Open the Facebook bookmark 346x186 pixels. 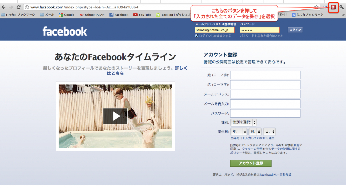tap(119, 15)
